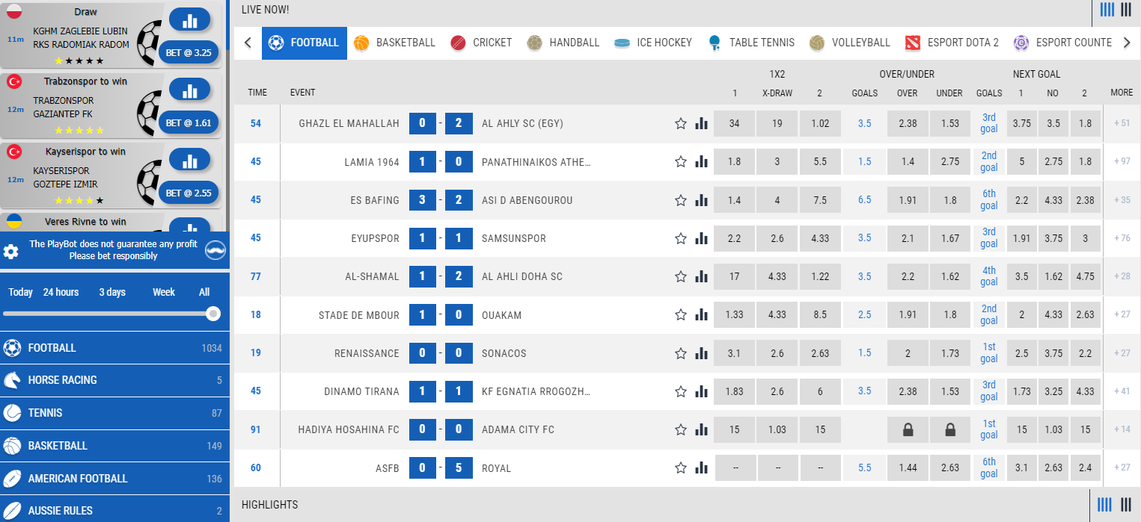View stats chart for ES Bafing match
The height and width of the screenshot is (522, 1141).
(702, 200)
